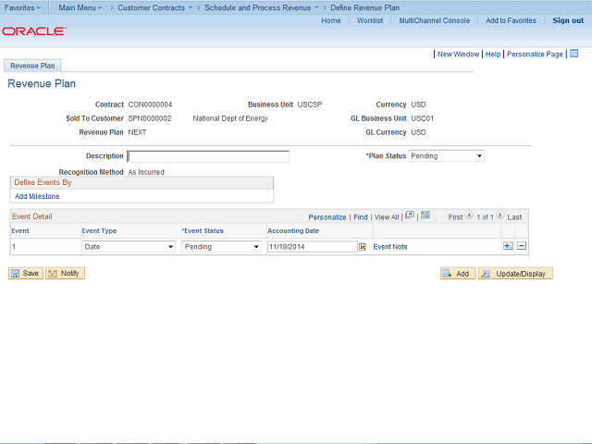Open the Event Note link
Screen dimensions: 592x444
point(390,247)
